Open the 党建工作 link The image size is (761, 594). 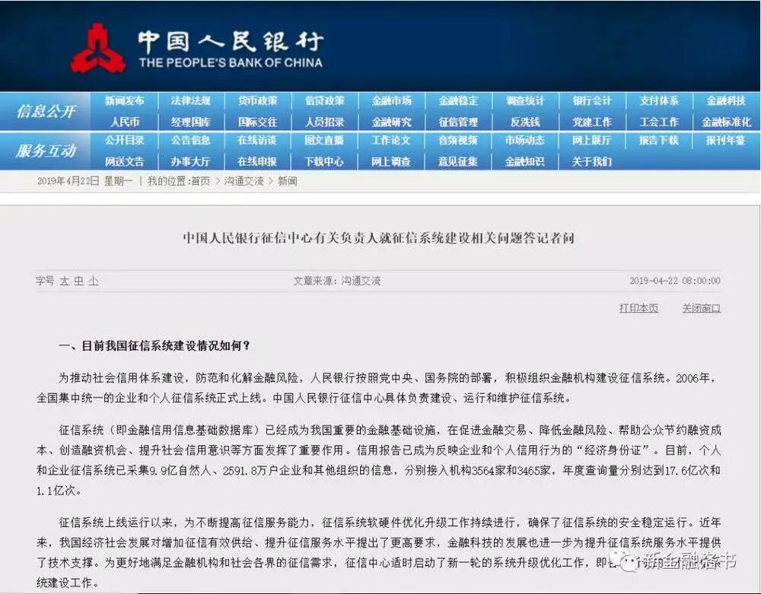(591, 122)
